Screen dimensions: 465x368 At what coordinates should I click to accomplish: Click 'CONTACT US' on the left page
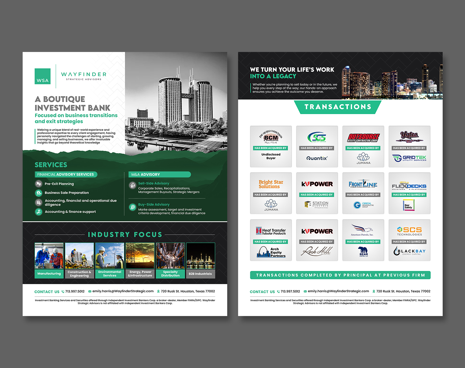(47, 292)
